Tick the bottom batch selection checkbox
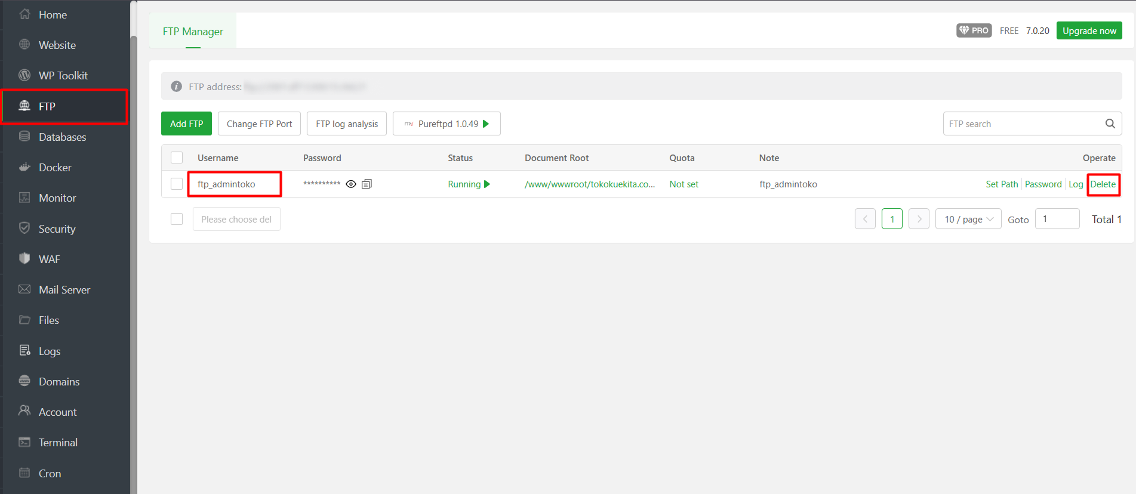The height and width of the screenshot is (494, 1136). [x=177, y=219]
